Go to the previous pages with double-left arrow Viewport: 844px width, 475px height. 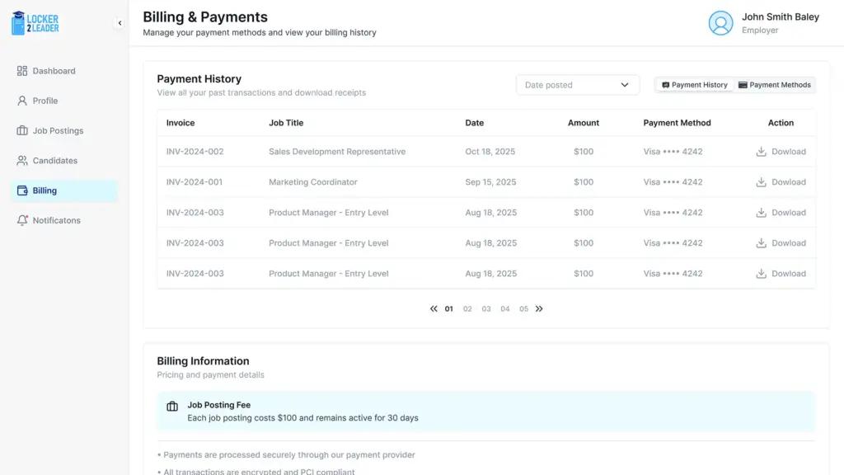coord(434,309)
